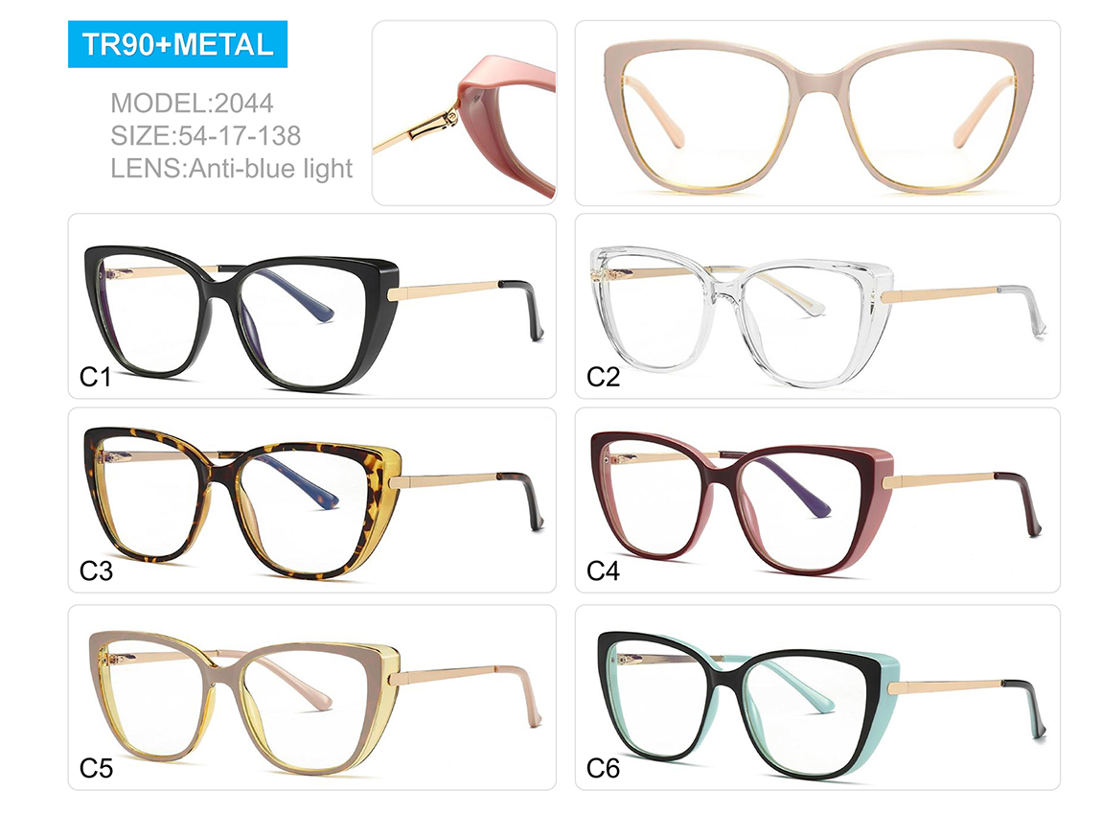
Task: Click the MODEL:2044 text
Action: tap(192, 104)
